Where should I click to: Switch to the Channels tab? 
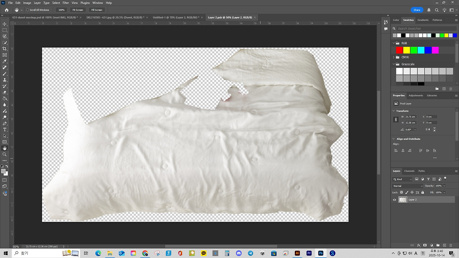click(x=409, y=171)
